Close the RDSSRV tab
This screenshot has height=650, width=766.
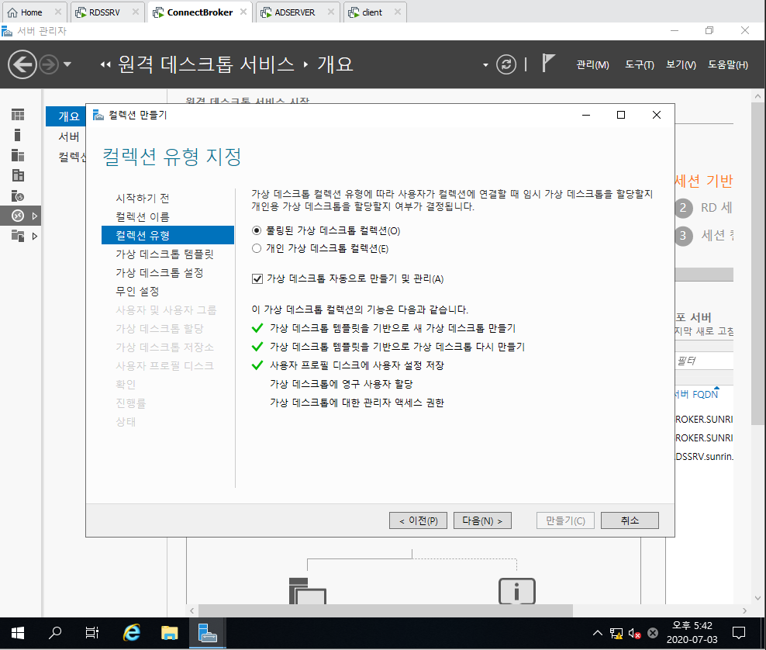136,12
